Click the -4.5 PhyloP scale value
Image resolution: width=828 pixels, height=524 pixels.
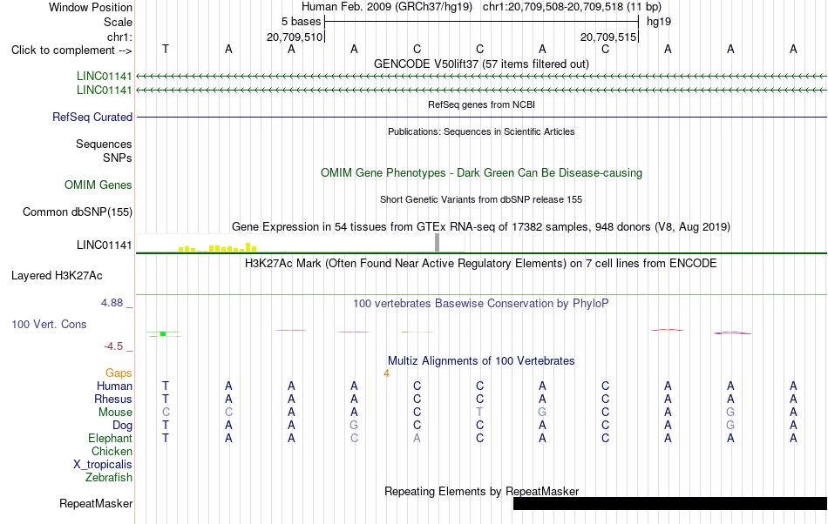(113, 346)
